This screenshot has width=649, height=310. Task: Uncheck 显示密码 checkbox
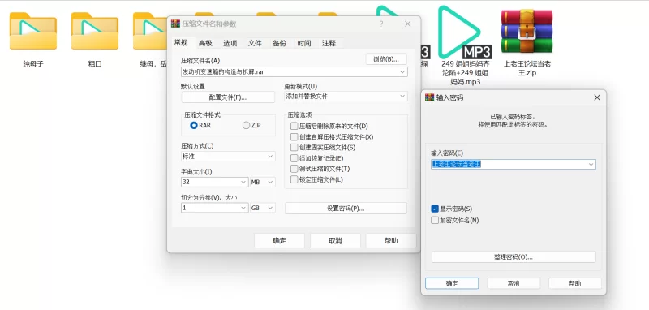(x=435, y=209)
